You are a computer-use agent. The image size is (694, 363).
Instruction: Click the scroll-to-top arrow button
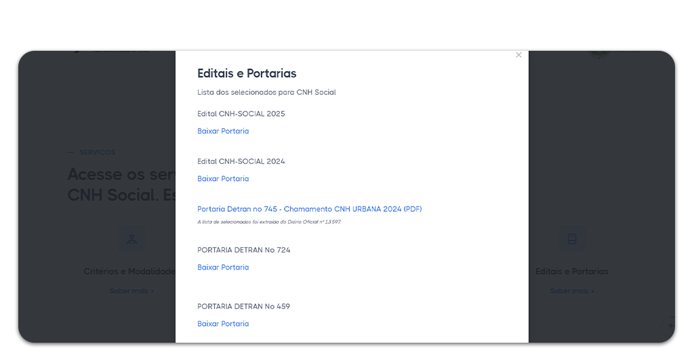(x=670, y=326)
